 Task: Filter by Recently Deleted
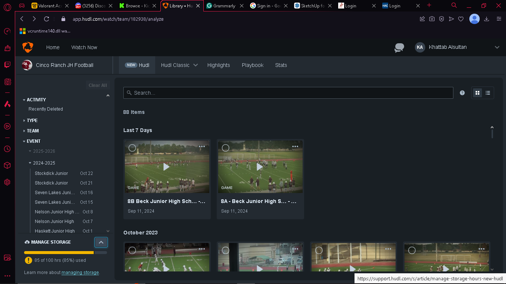tap(46, 109)
